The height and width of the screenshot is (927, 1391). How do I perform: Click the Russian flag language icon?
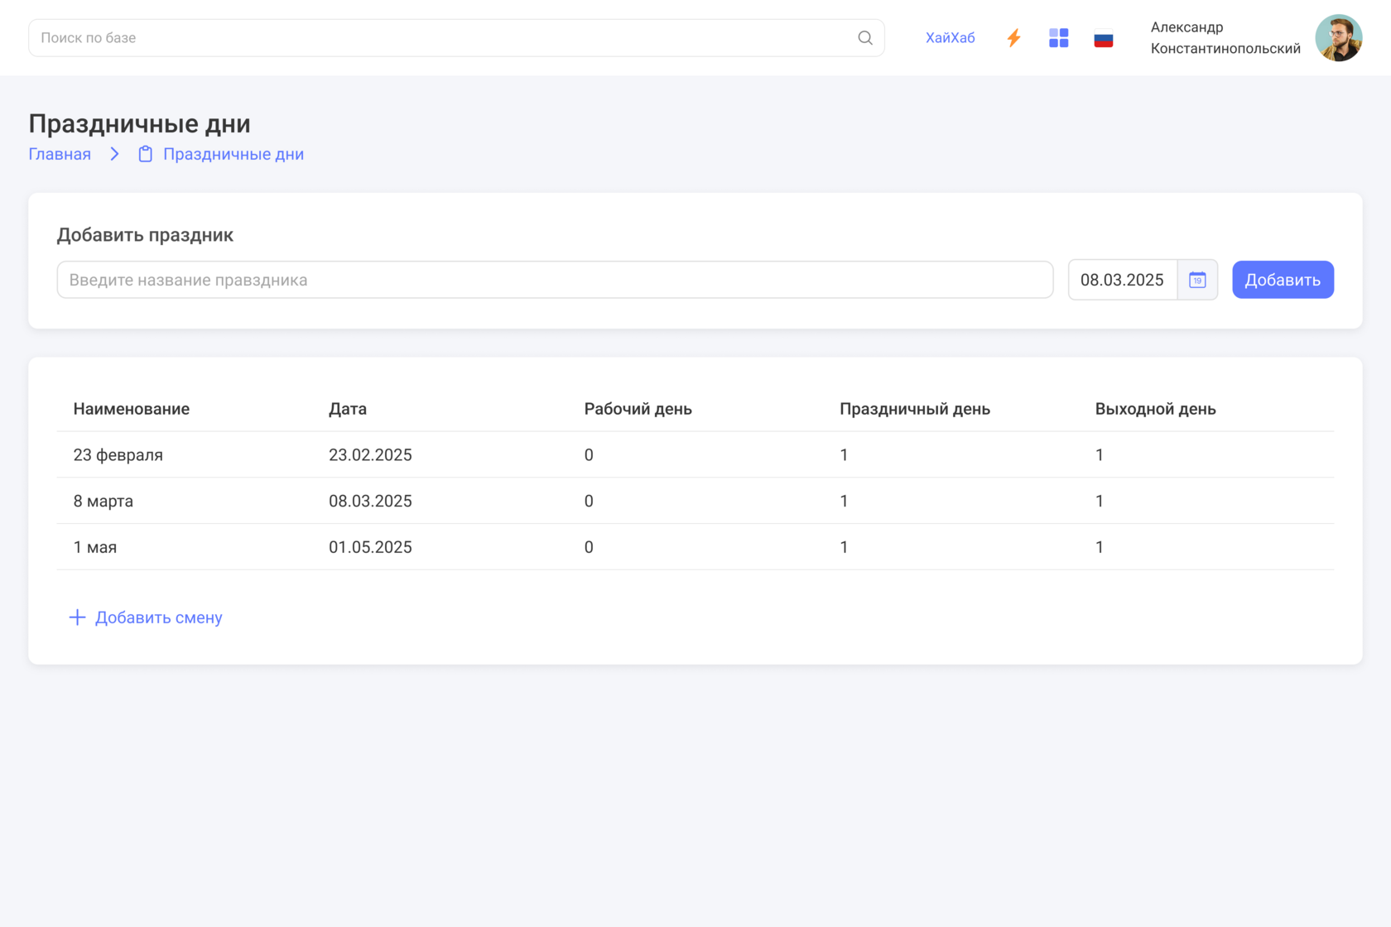click(x=1103, y=39)
